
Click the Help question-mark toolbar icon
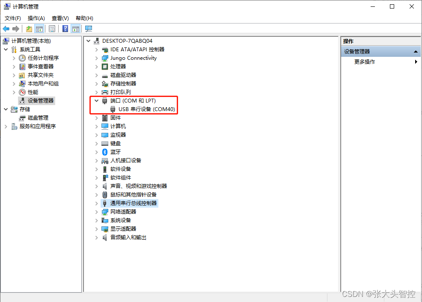pyautogui.click(x=65, y=29)
